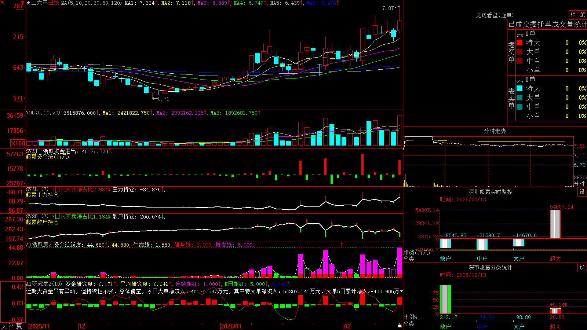Select the 12 month timeline marker
This screenshot has height=330, width=587.
pos(82,326)
